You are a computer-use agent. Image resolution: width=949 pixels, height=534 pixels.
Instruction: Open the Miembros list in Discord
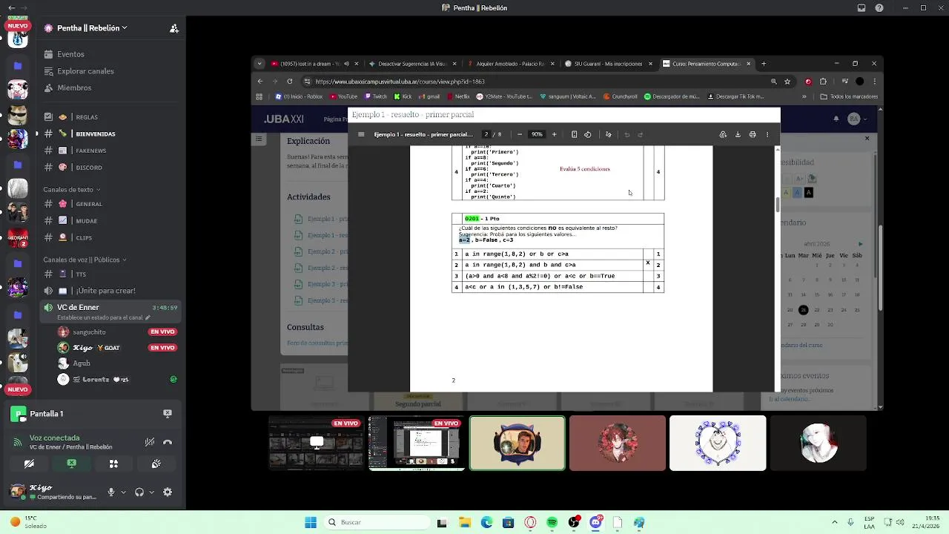(74, 88)
